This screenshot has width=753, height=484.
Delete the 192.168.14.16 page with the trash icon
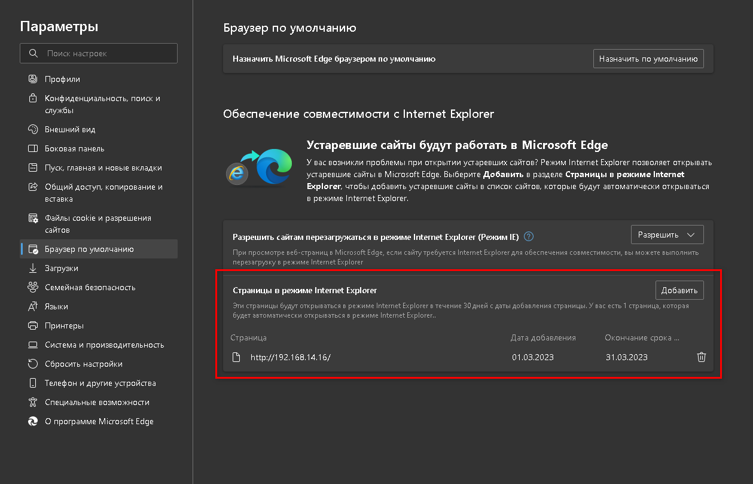pyautogui.click(x=702, y=357)
